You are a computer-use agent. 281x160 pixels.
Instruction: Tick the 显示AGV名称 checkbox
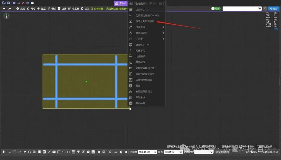pyautogui.click(x=254, y=146)
